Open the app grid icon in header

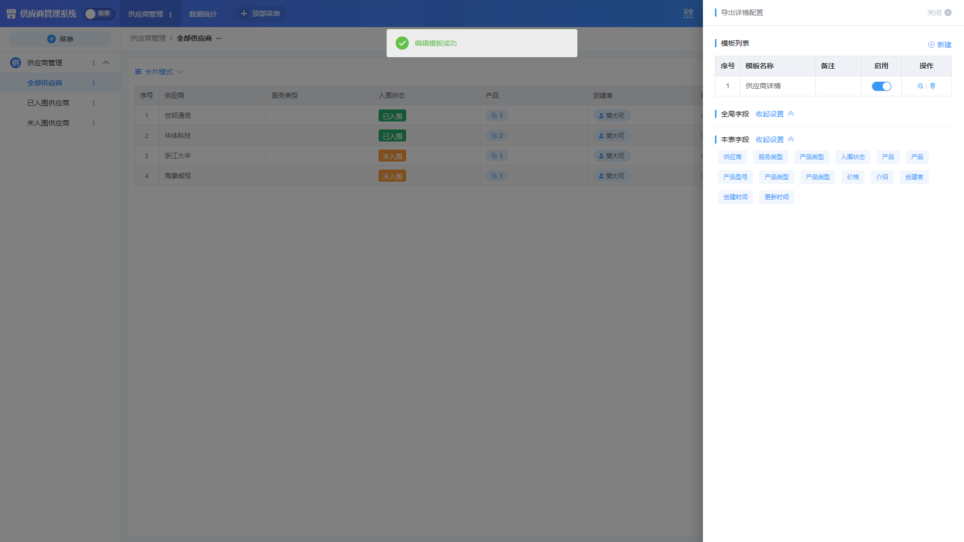point(688,14)
